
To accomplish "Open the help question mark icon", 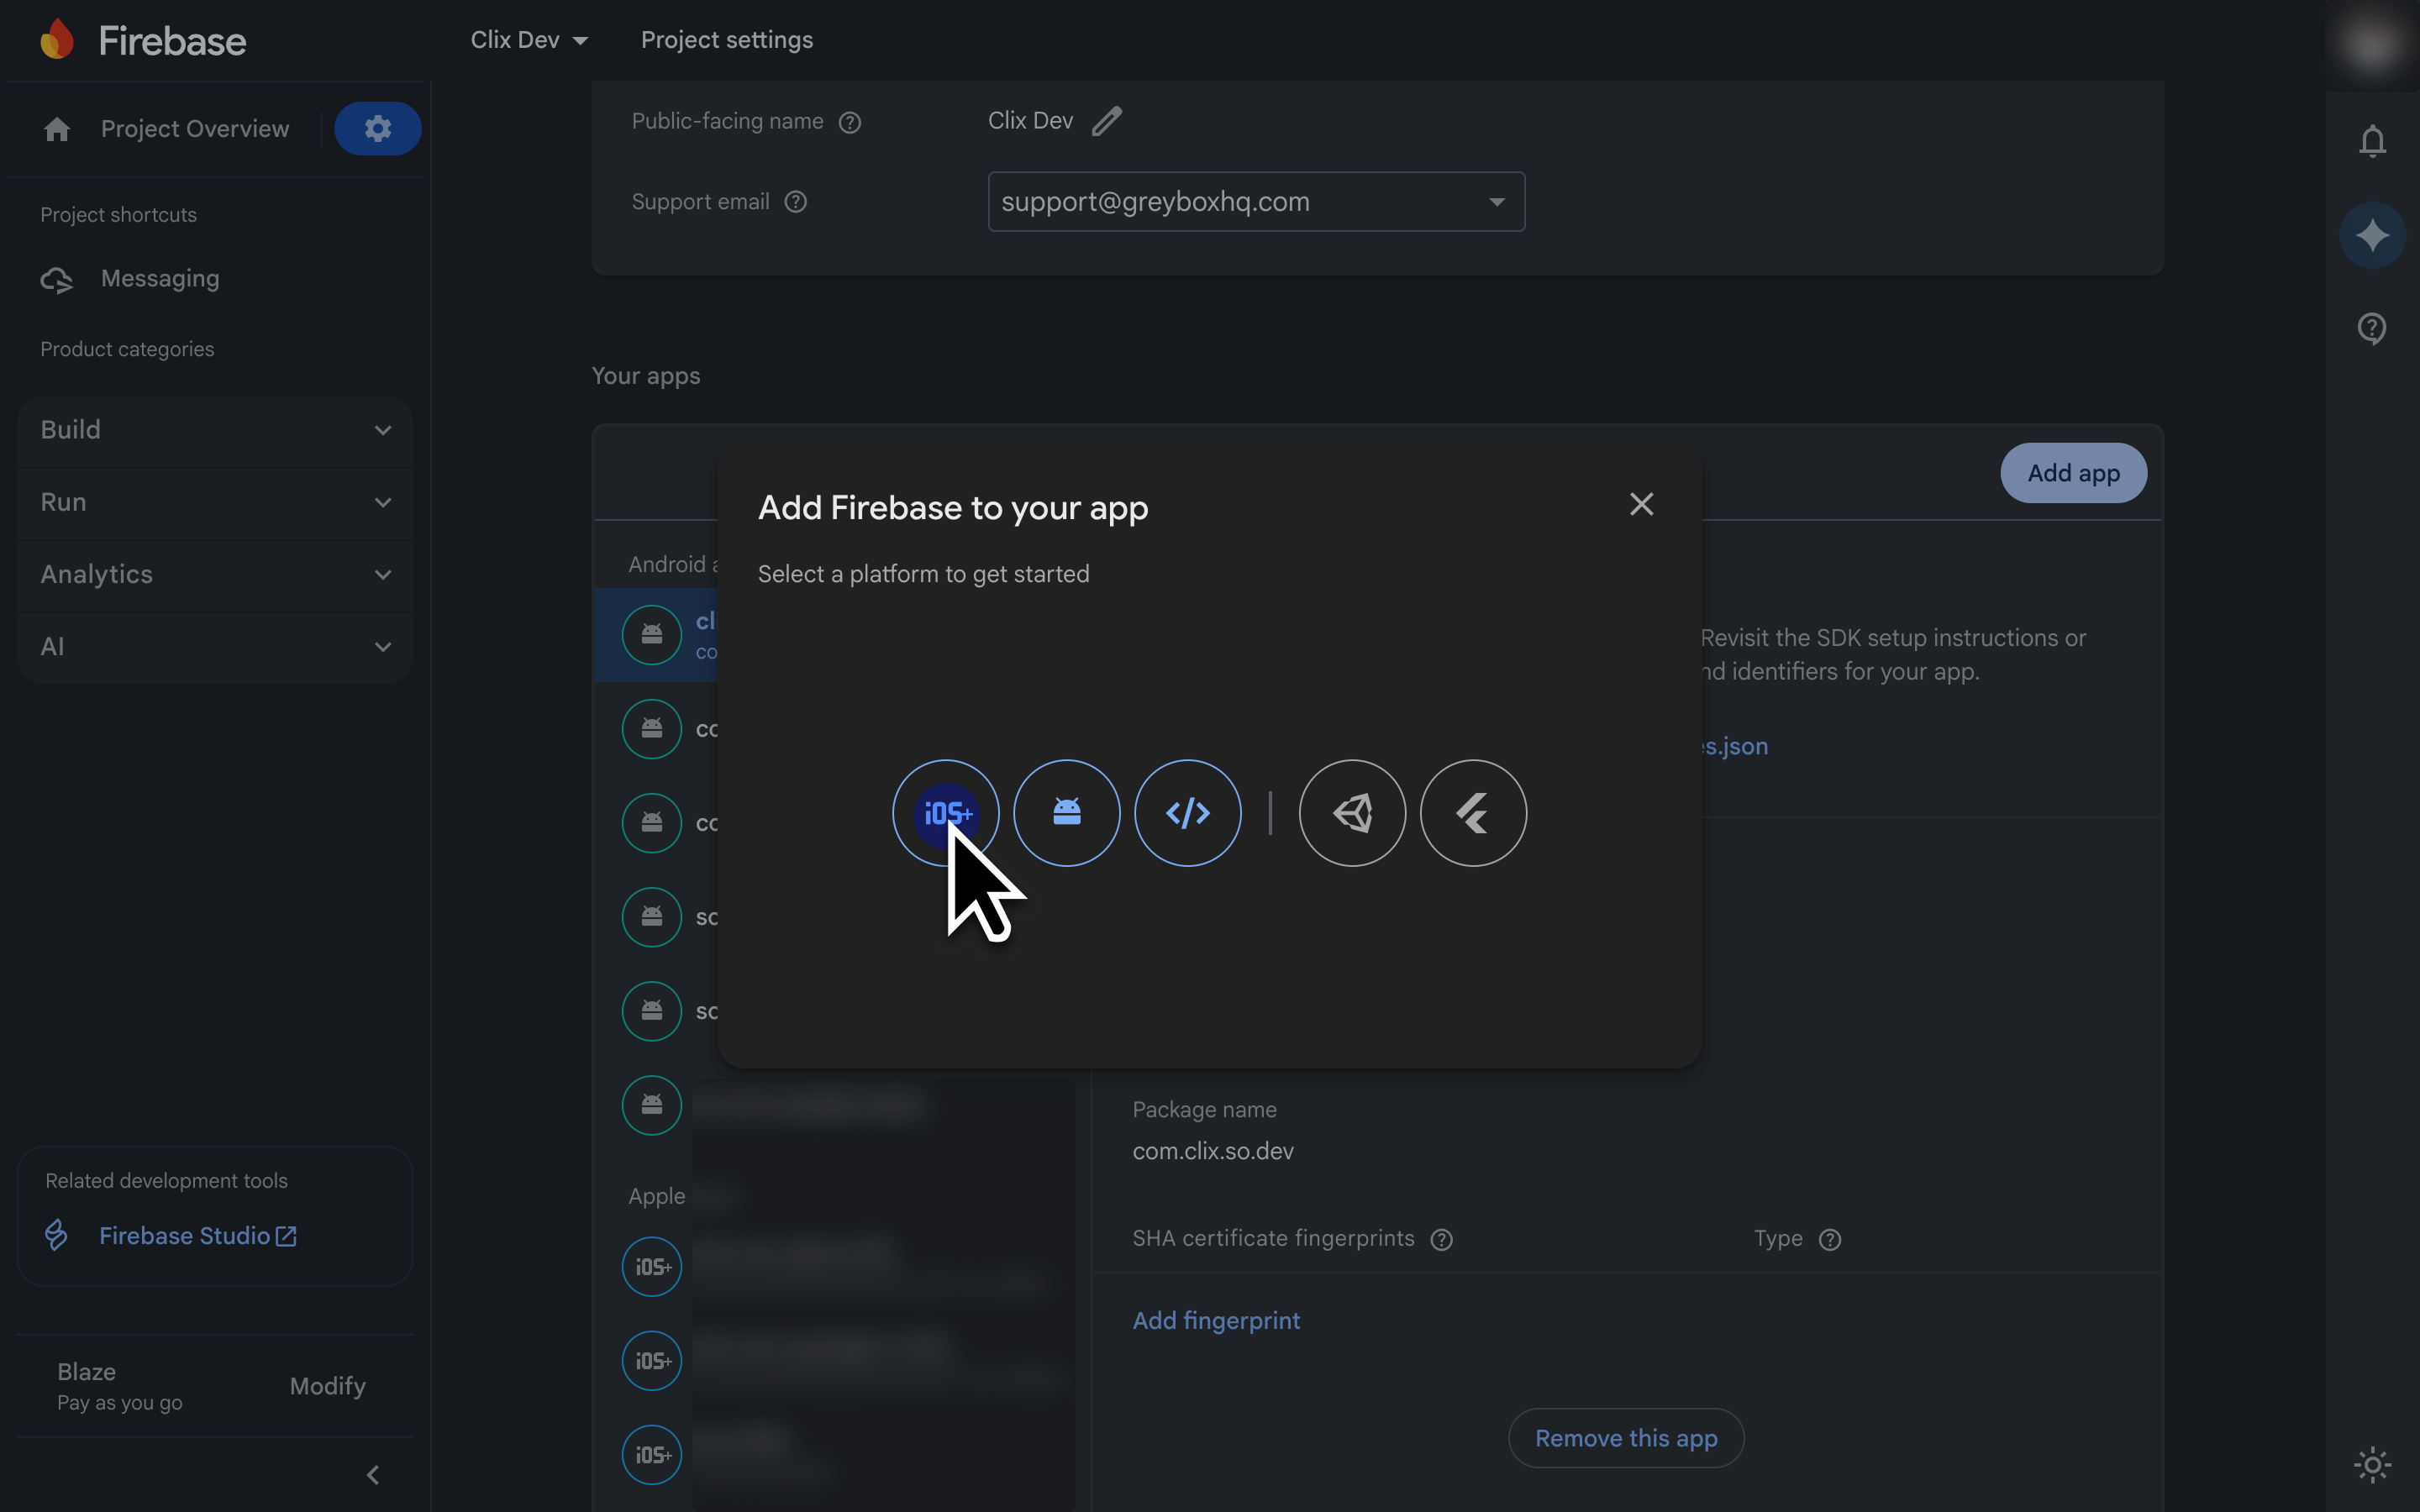I will point(2372,328).
